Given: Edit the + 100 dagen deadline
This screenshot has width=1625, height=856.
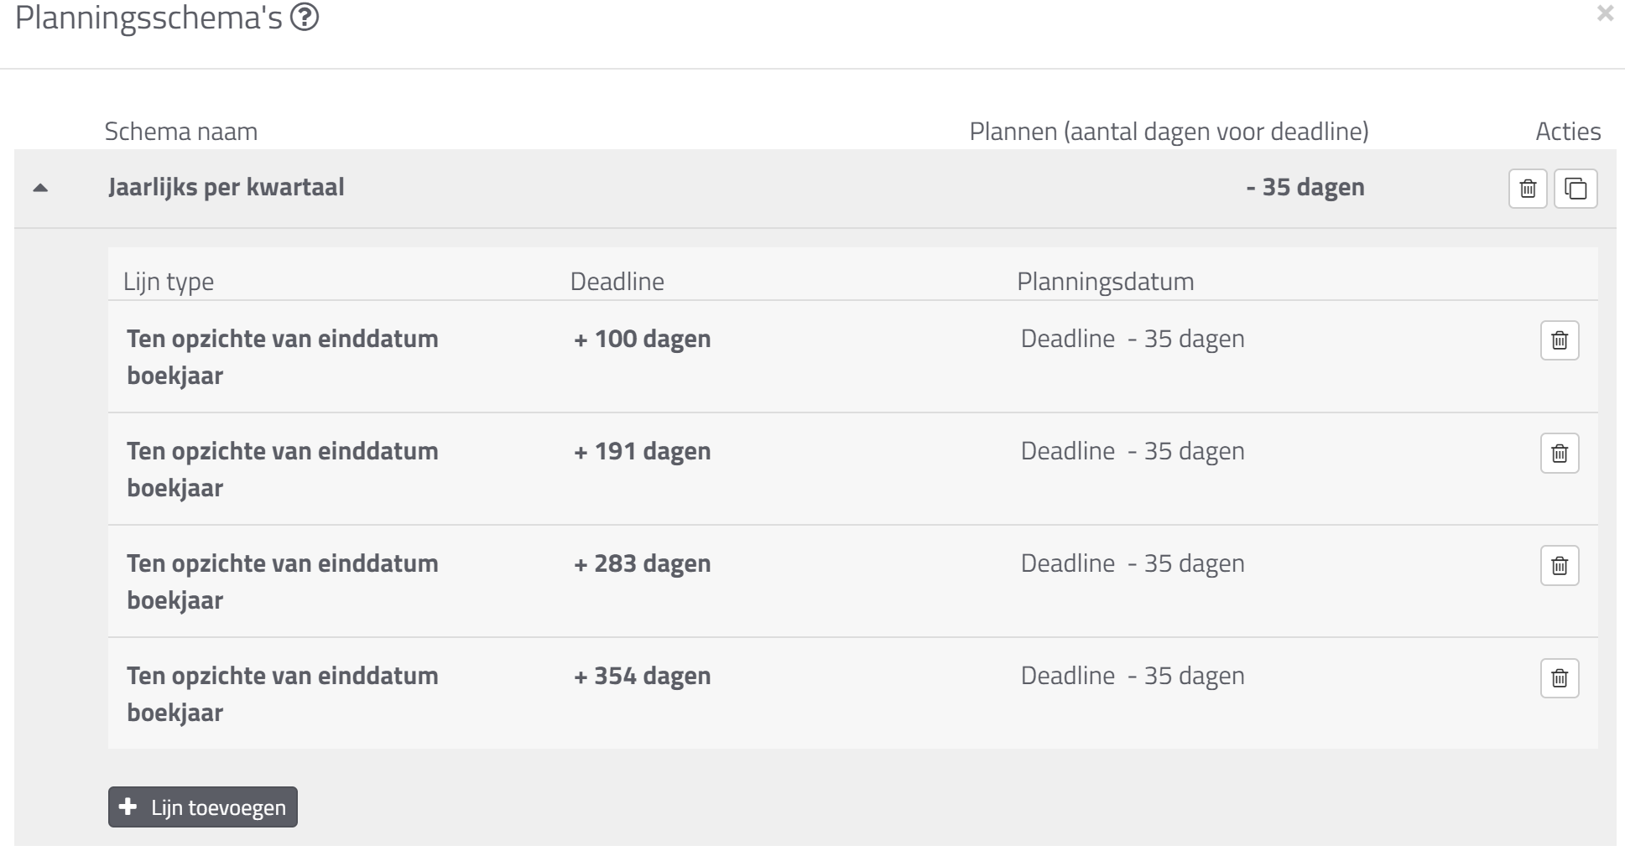Looking at the screenshot, I should point(642,339).
